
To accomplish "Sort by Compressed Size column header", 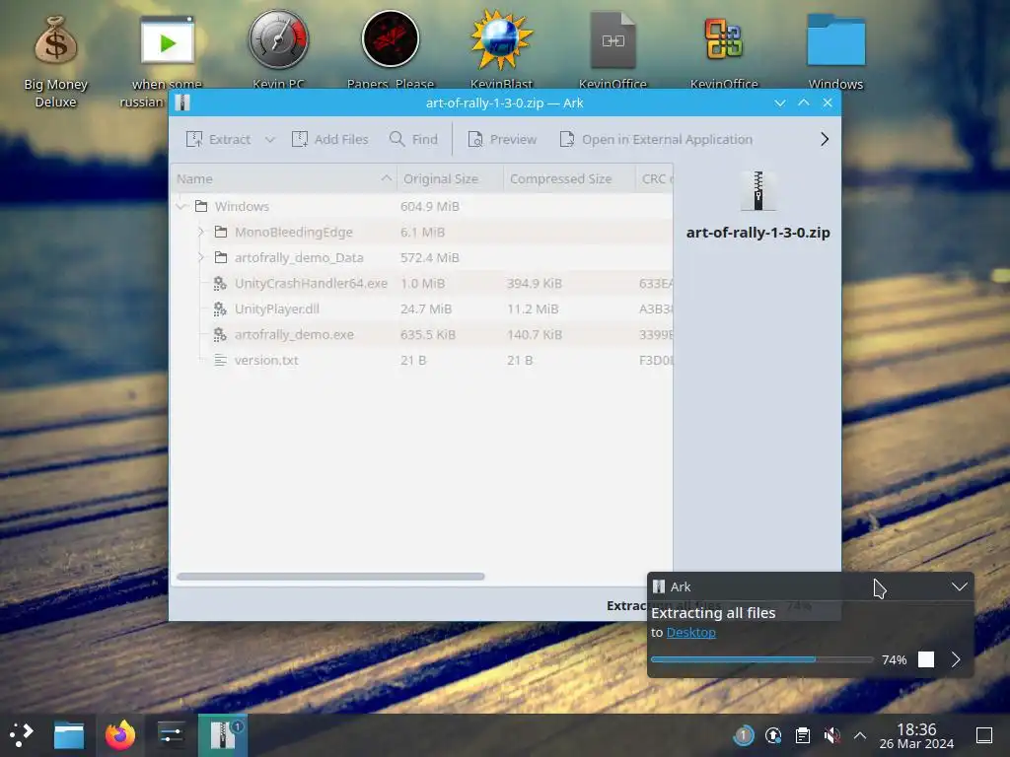I will tap(569, 179).
